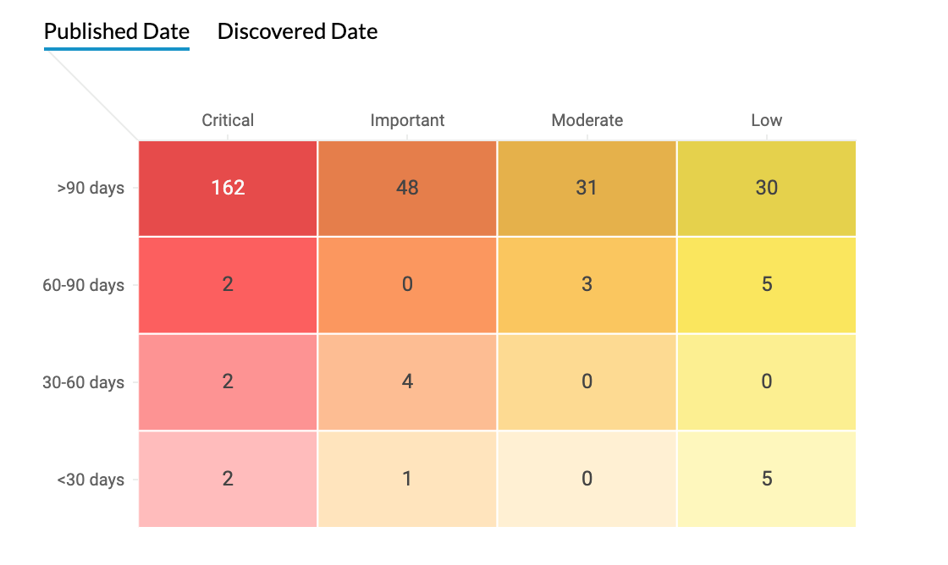
Task: Open the Low 60-90 days cell
Action: pyautogui.click(x=766, y=285)
